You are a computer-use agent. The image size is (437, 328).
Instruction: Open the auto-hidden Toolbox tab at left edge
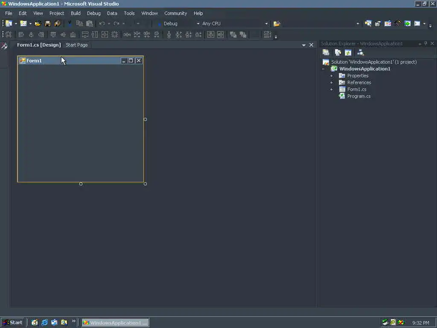pyautogui.click(x=4, y=46)
